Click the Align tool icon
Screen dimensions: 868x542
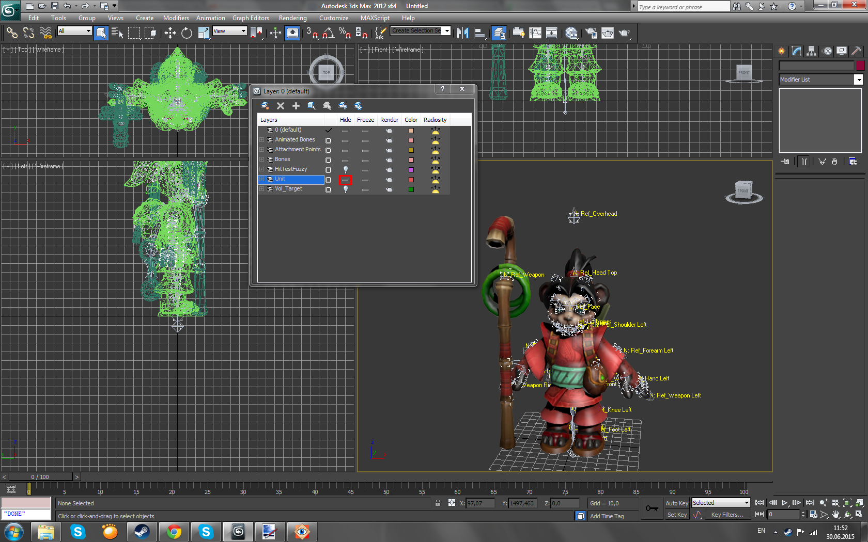pos(479,33)
